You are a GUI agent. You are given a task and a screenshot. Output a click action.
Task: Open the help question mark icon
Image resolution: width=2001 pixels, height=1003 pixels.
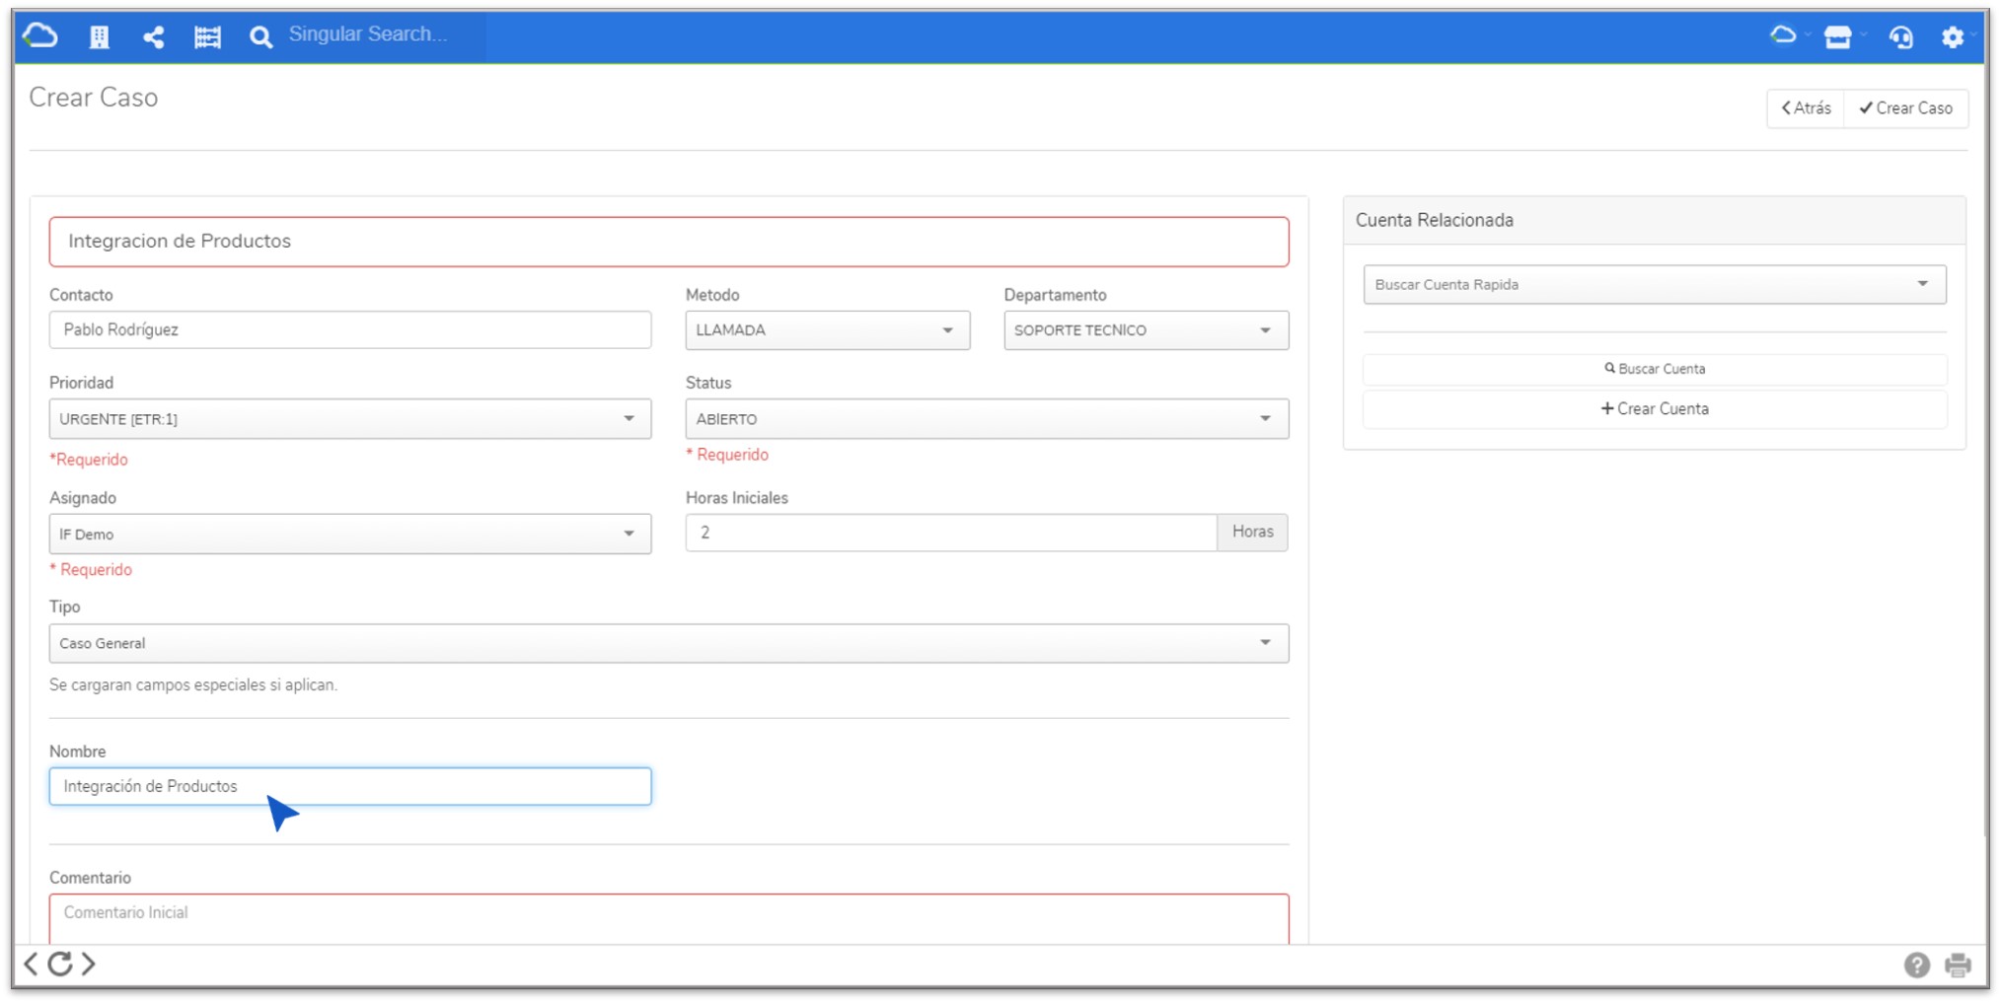(x=1916, y=965)
